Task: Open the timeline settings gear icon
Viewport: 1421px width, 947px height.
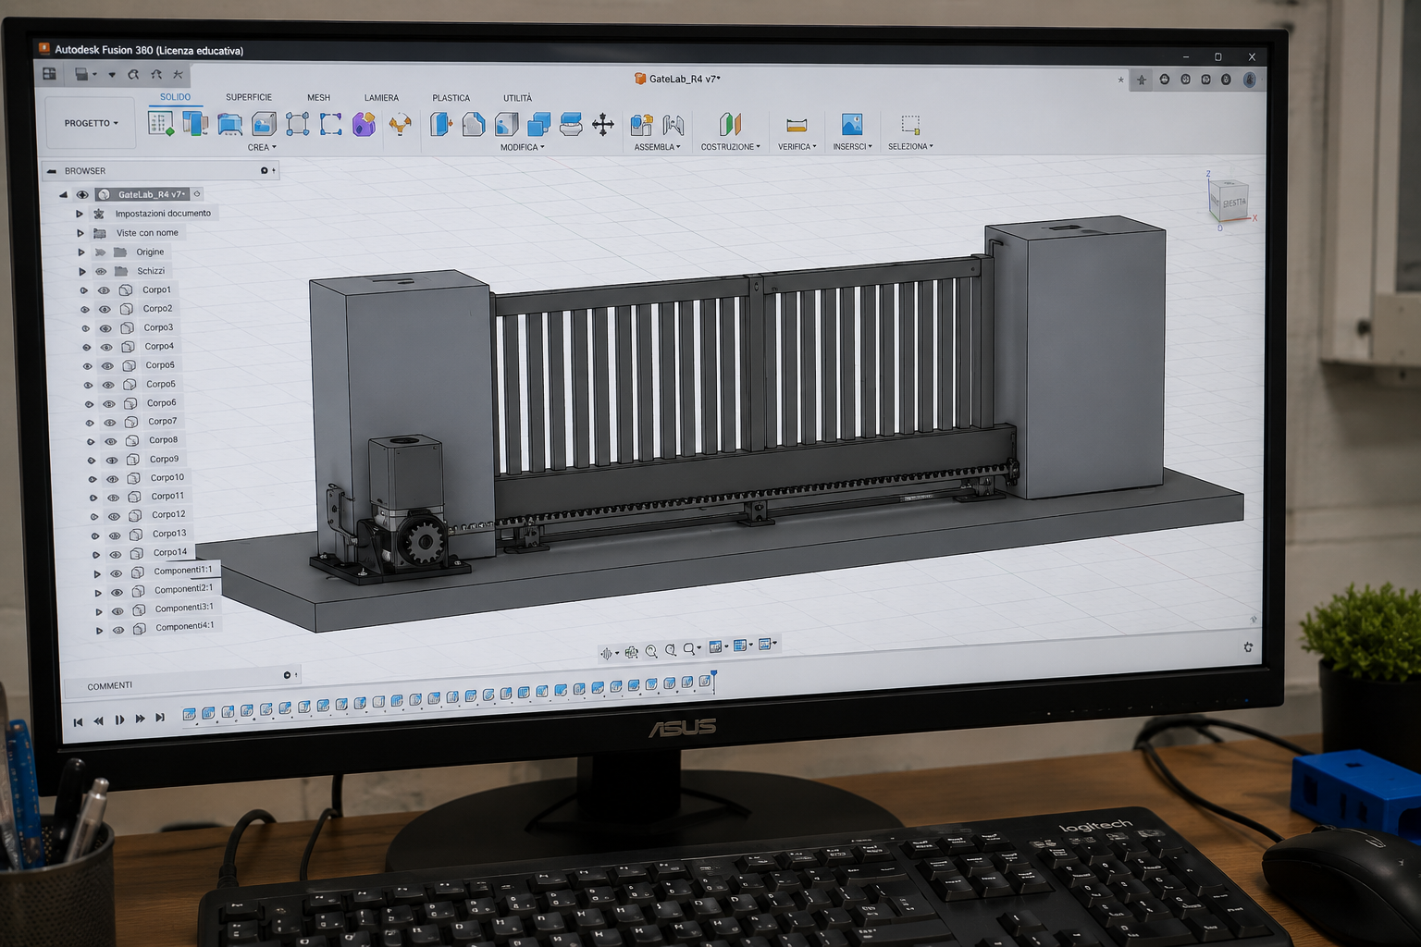Action: 1248,647
